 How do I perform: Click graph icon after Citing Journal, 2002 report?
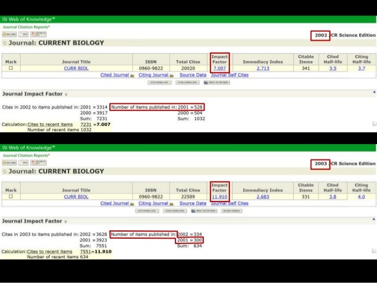171,76
